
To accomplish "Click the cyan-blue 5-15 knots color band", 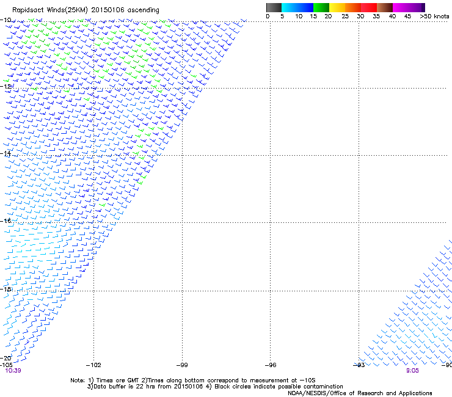I will click(x=297, y=7).
